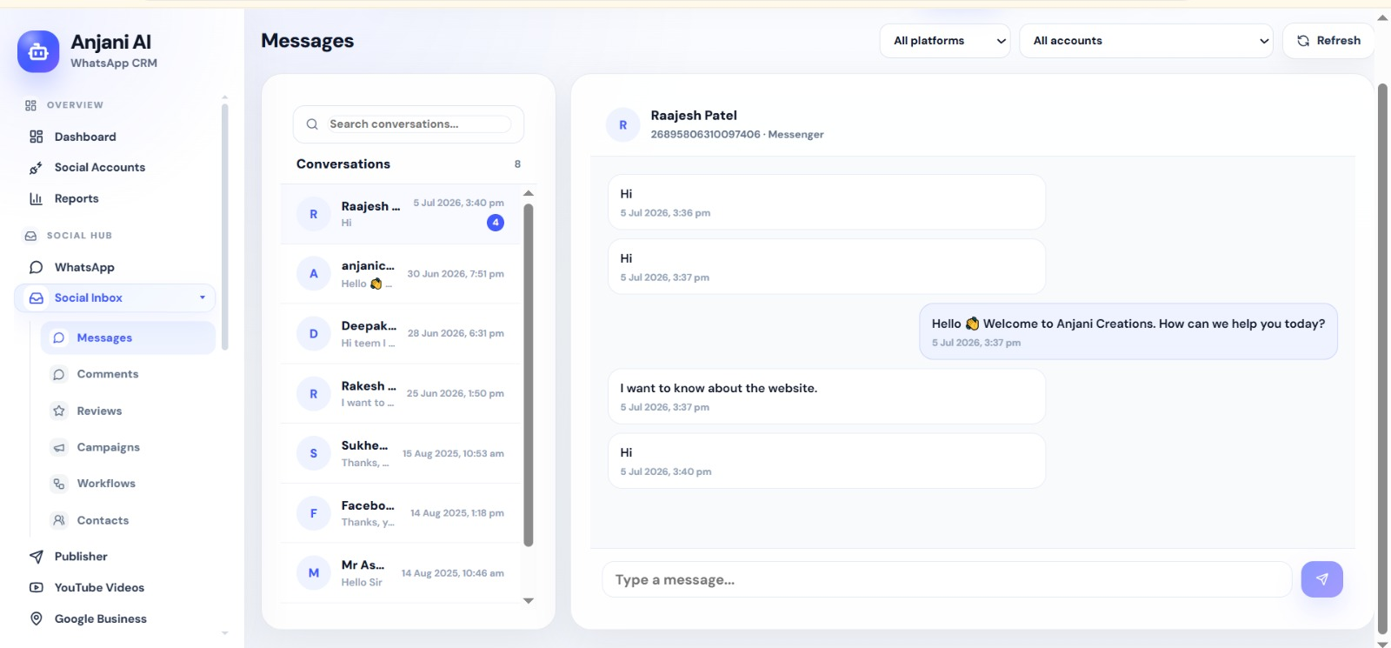Open the Workflows page
Viewport: 1391px width, 648px height.
(x=128, y=484)
